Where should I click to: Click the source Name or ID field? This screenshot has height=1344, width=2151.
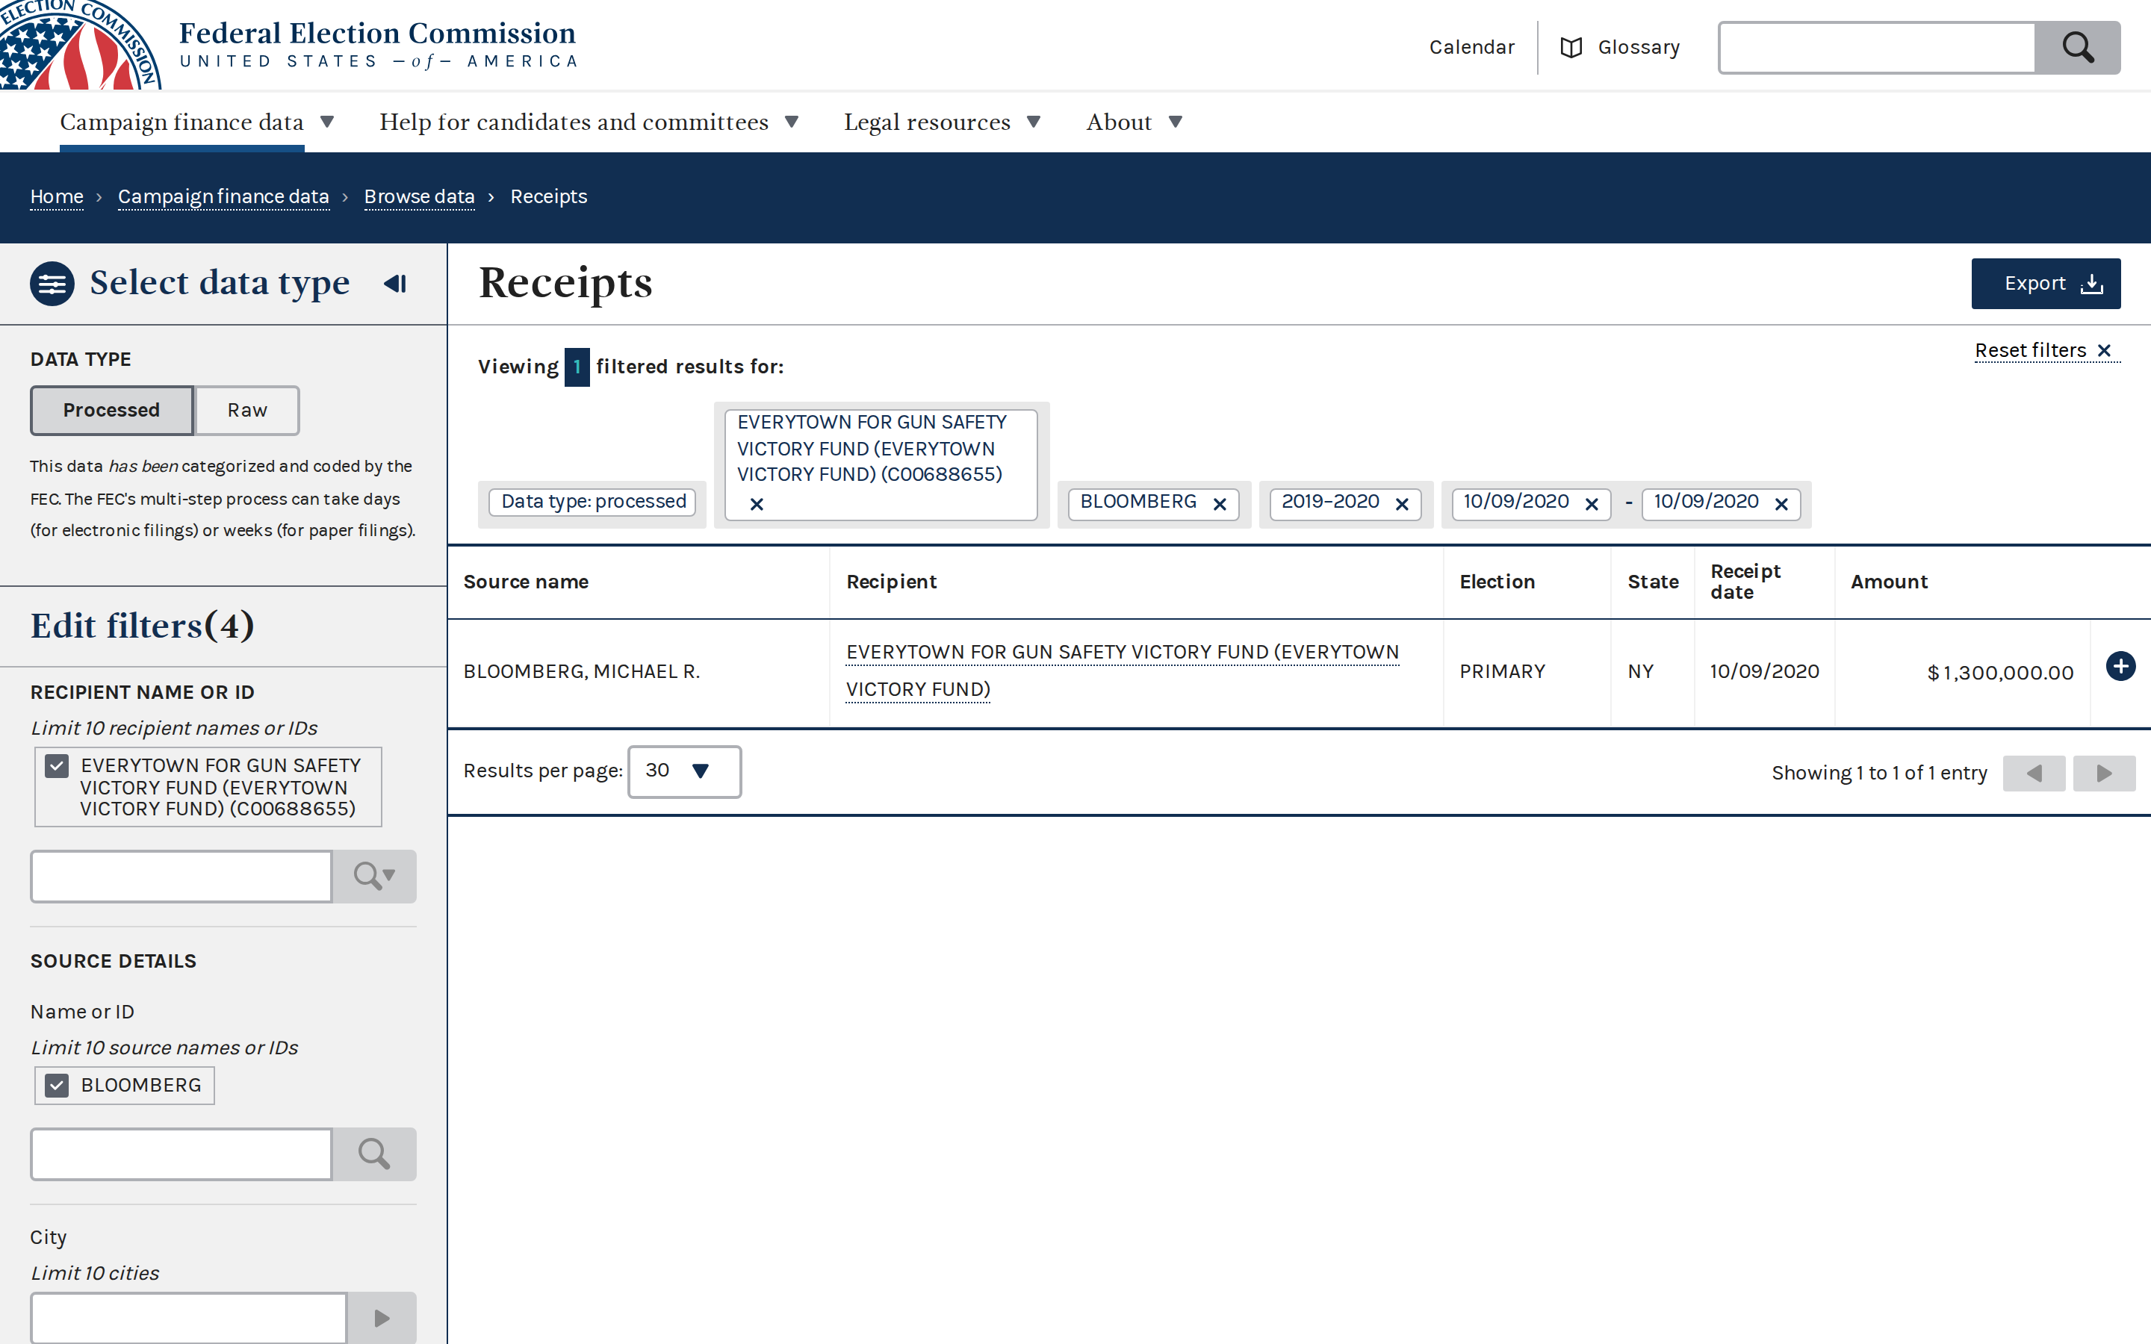coord(181,1154)
